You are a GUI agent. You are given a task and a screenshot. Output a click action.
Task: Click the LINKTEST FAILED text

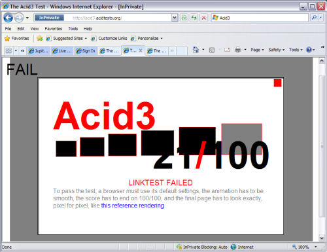(x=160, y=183)
